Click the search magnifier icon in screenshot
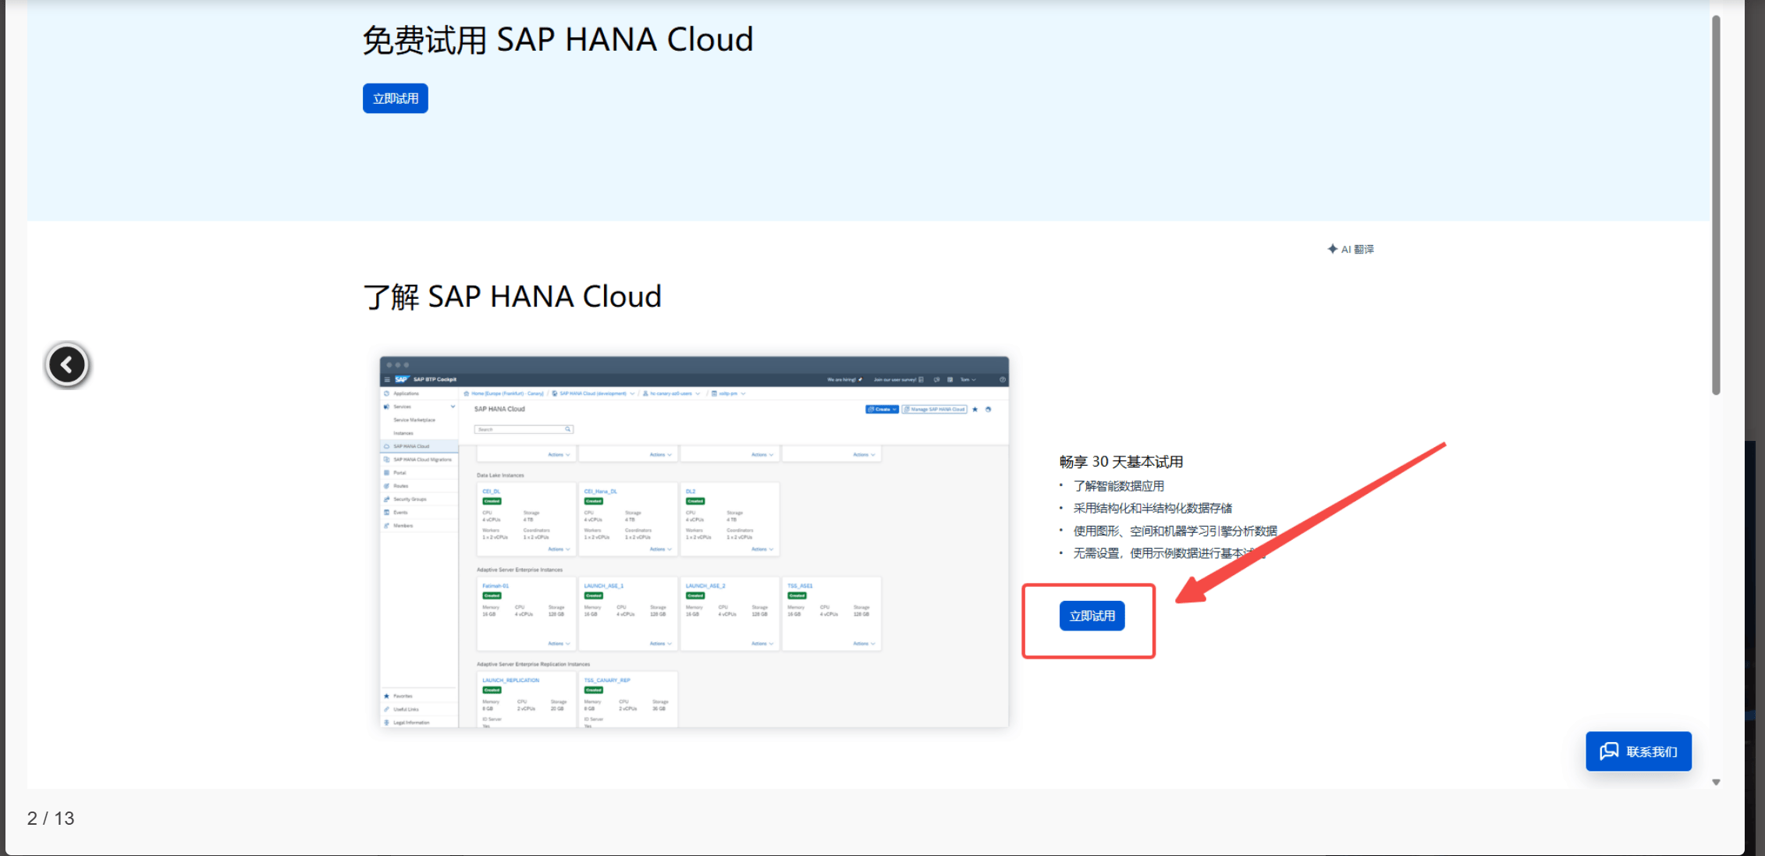 coord(568,429)
